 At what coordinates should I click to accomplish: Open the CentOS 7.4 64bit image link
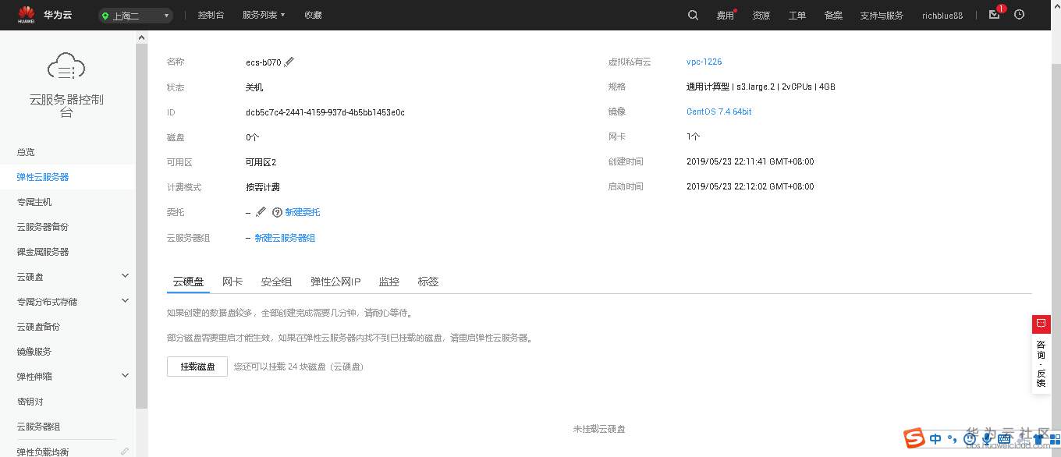719,112
